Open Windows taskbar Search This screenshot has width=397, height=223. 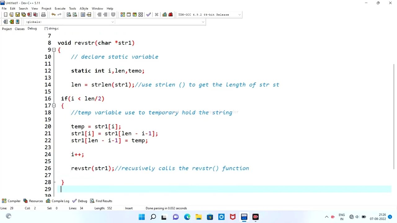point(153,217)
